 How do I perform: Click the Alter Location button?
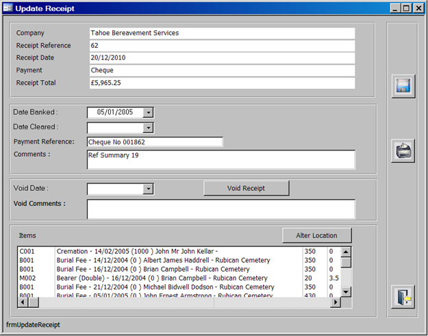tap(316, 235)
